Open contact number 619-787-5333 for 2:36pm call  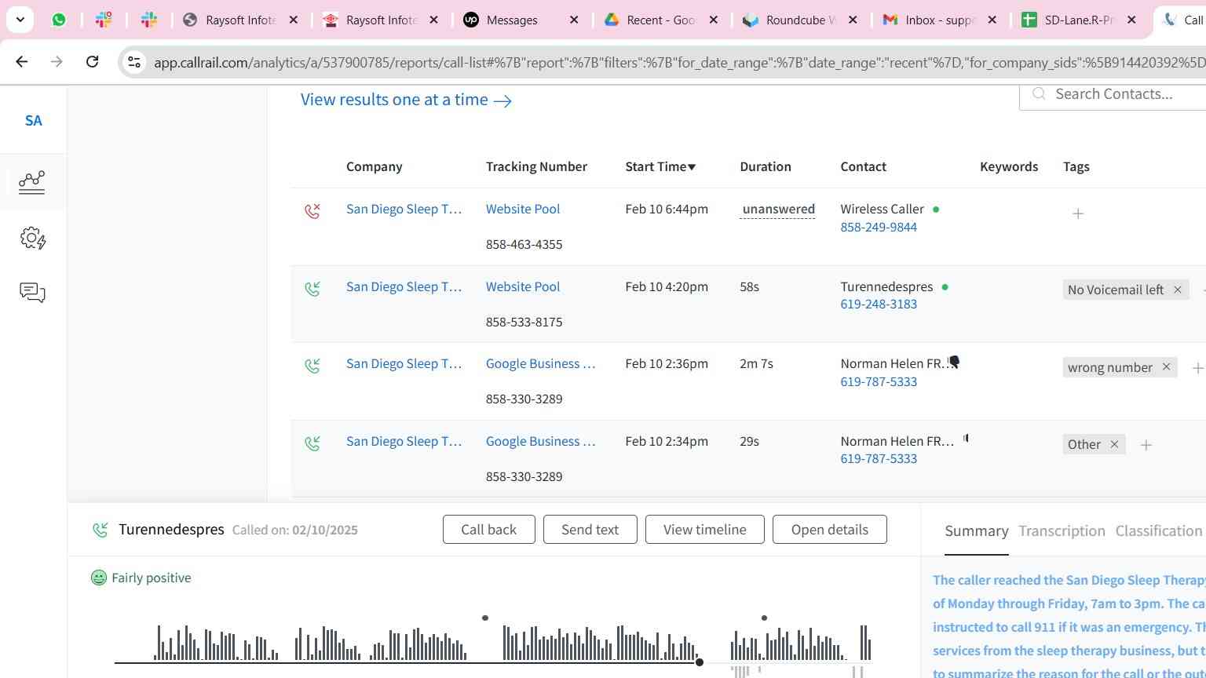pyautogui.click(x=879, y=381)
